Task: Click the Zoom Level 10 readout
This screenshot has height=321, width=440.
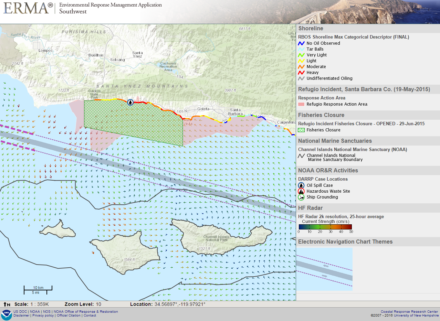Action: point(83,304)
